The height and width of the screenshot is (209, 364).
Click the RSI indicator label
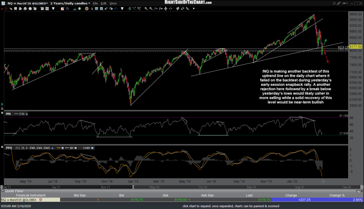tap(8, 114)
